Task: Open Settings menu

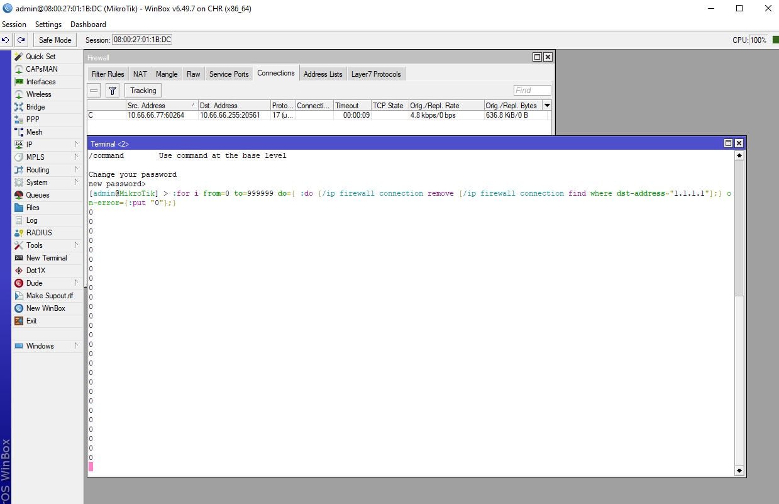Action: (48, 25)
